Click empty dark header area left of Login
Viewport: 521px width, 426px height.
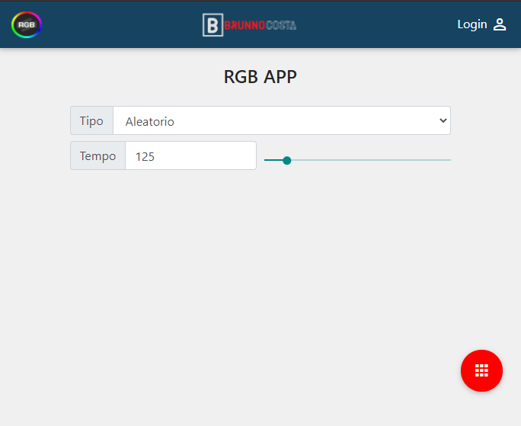tap(381, 24)
